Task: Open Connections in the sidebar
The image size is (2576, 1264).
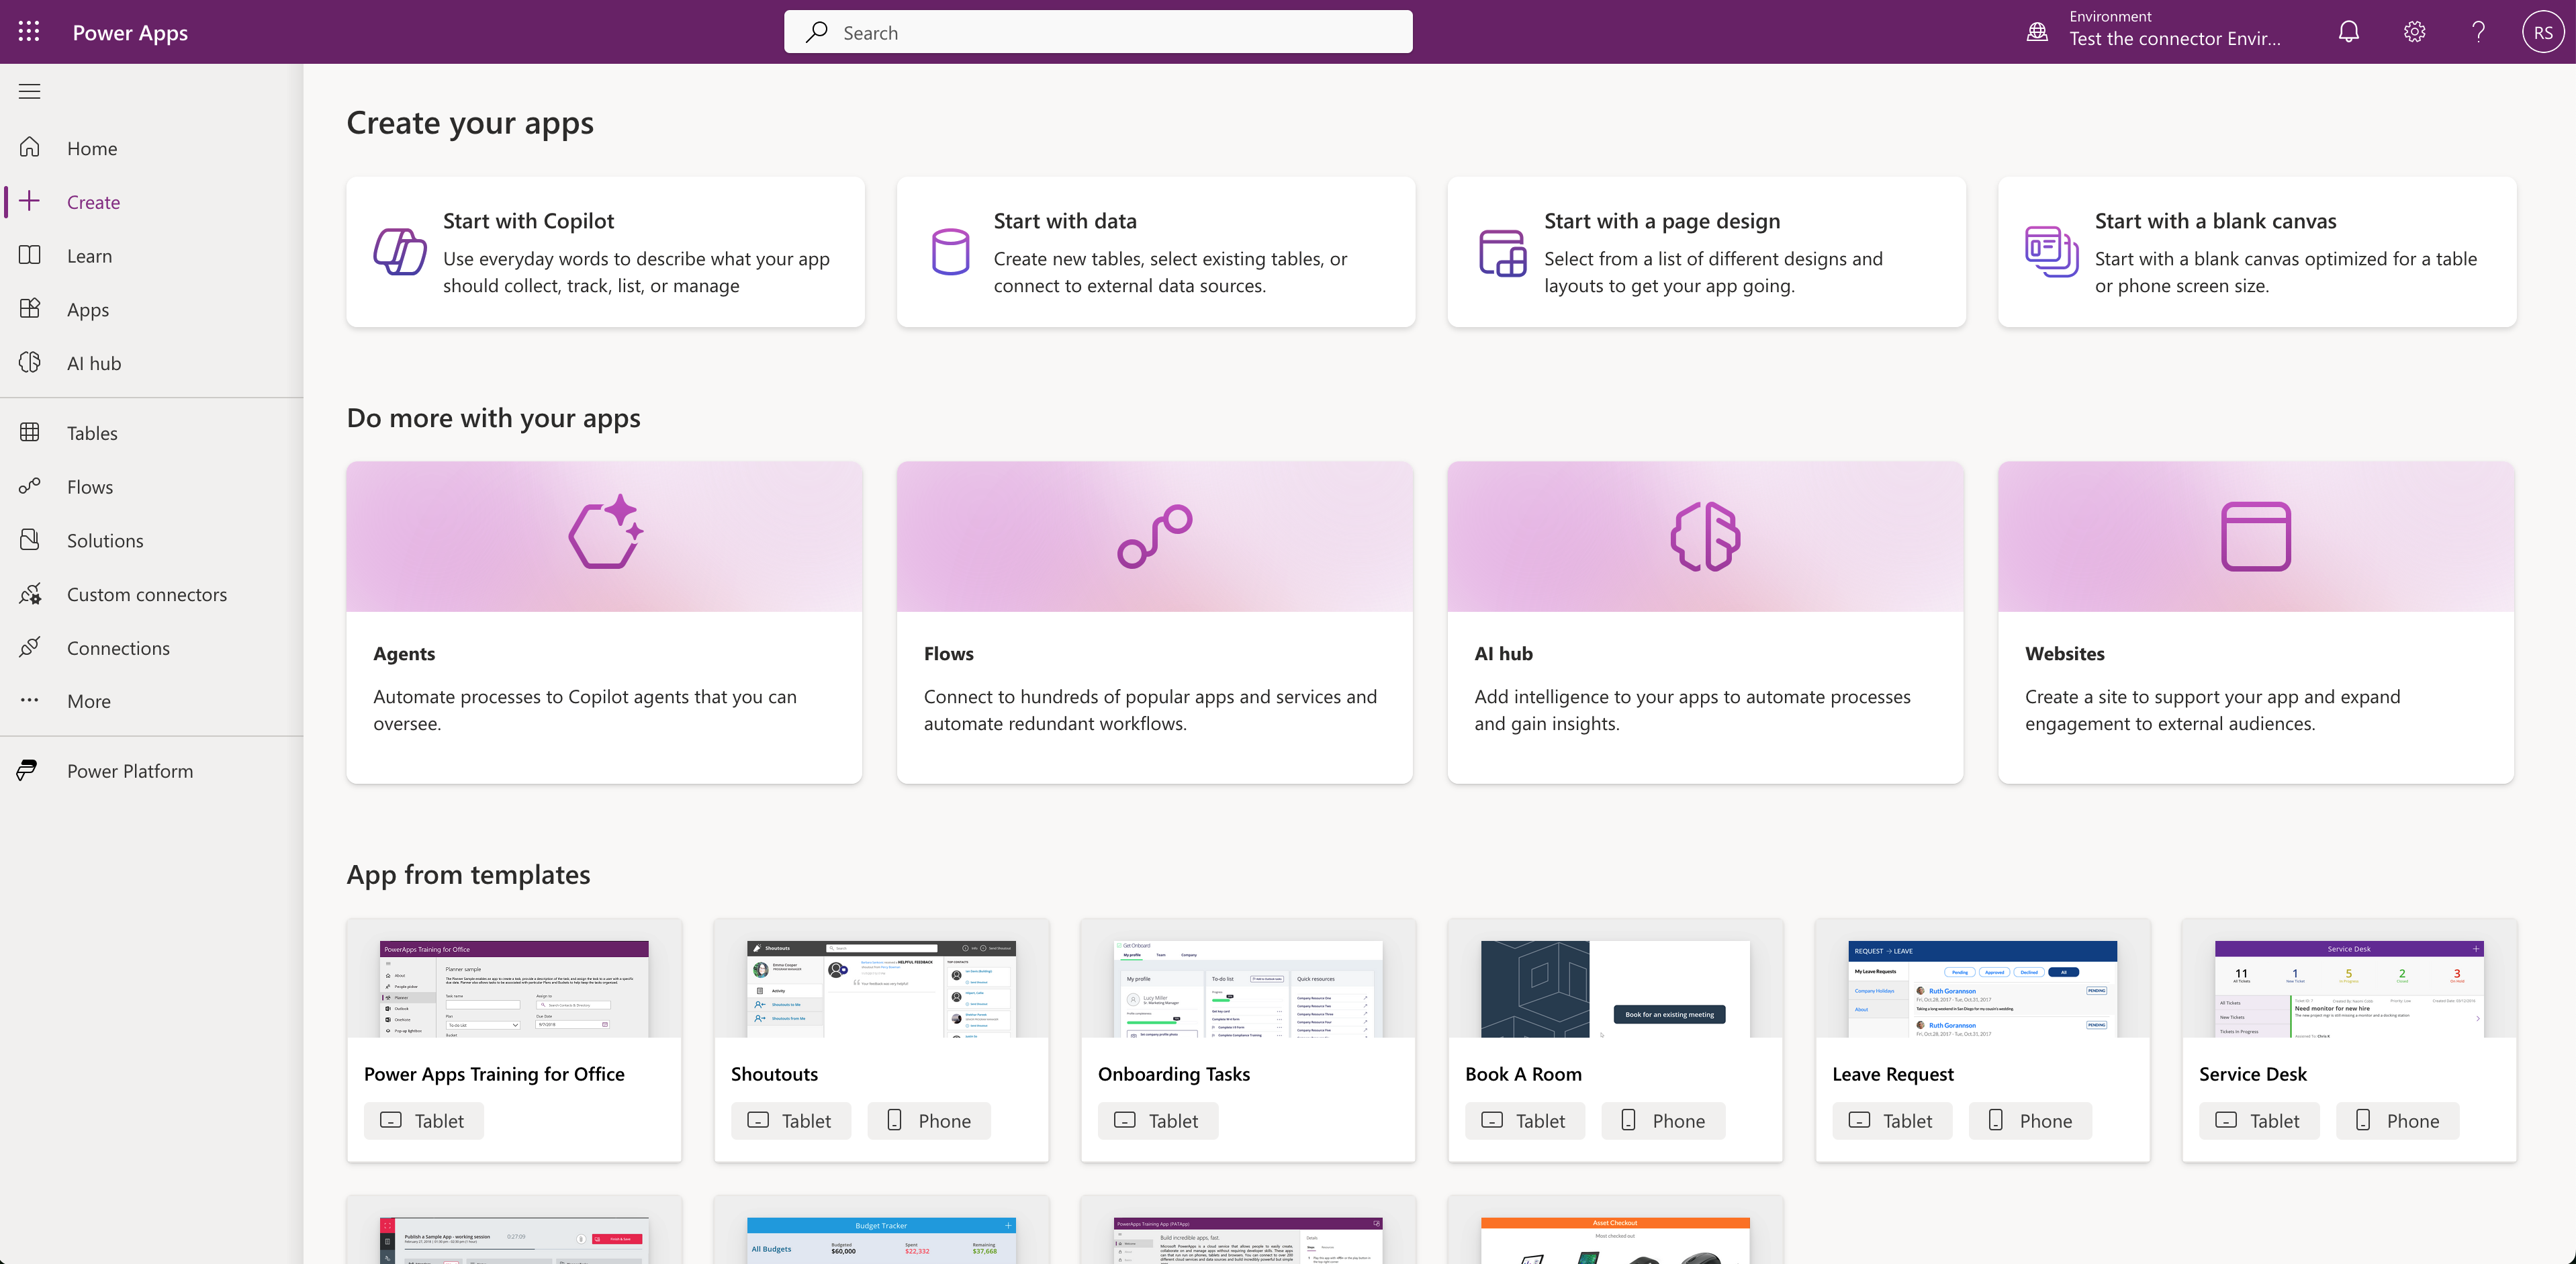Action: pyautogui.click(x=118, y=648)
